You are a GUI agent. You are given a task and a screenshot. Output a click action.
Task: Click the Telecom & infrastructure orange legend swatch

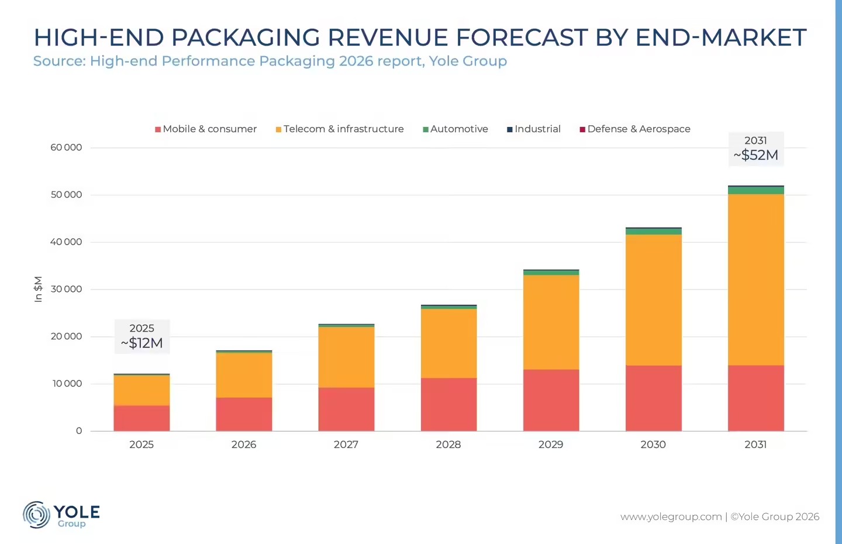click(x=279, y=129)
